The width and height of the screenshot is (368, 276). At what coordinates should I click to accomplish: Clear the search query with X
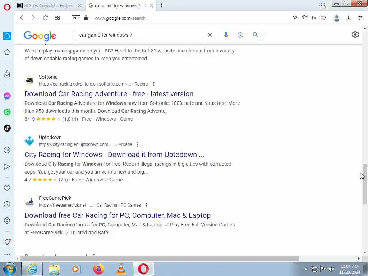pos(210,35)
